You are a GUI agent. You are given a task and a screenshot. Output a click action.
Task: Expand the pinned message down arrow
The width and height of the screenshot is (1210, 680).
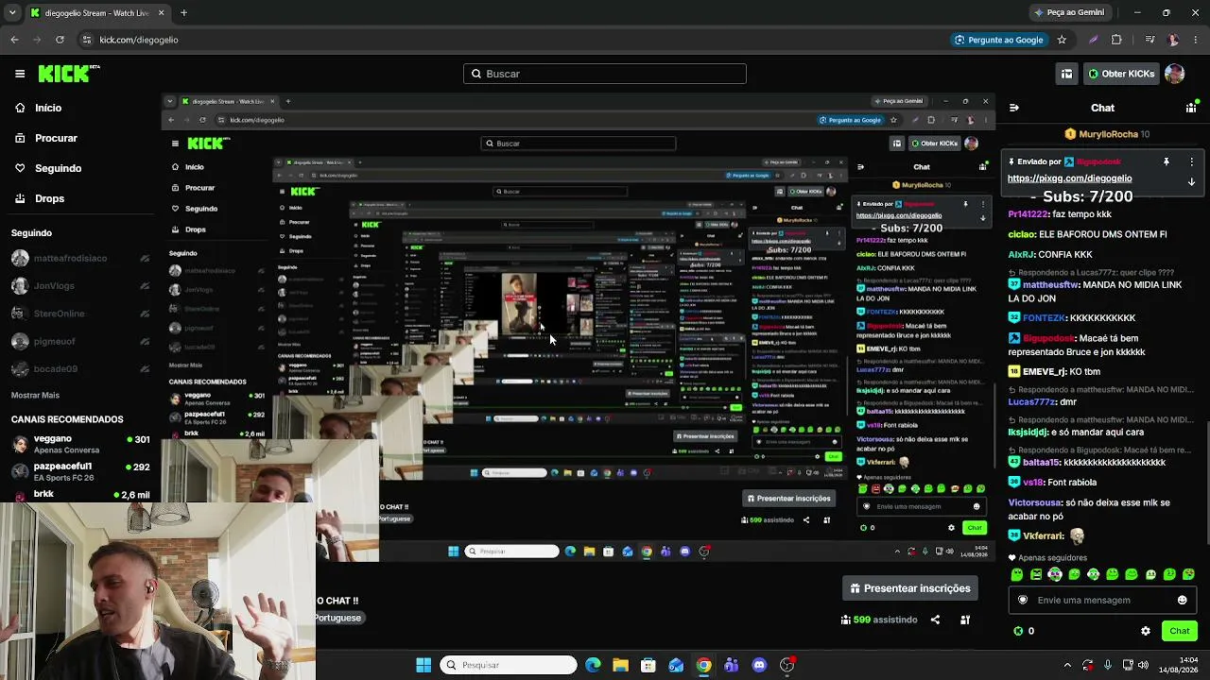point(1191,181)
